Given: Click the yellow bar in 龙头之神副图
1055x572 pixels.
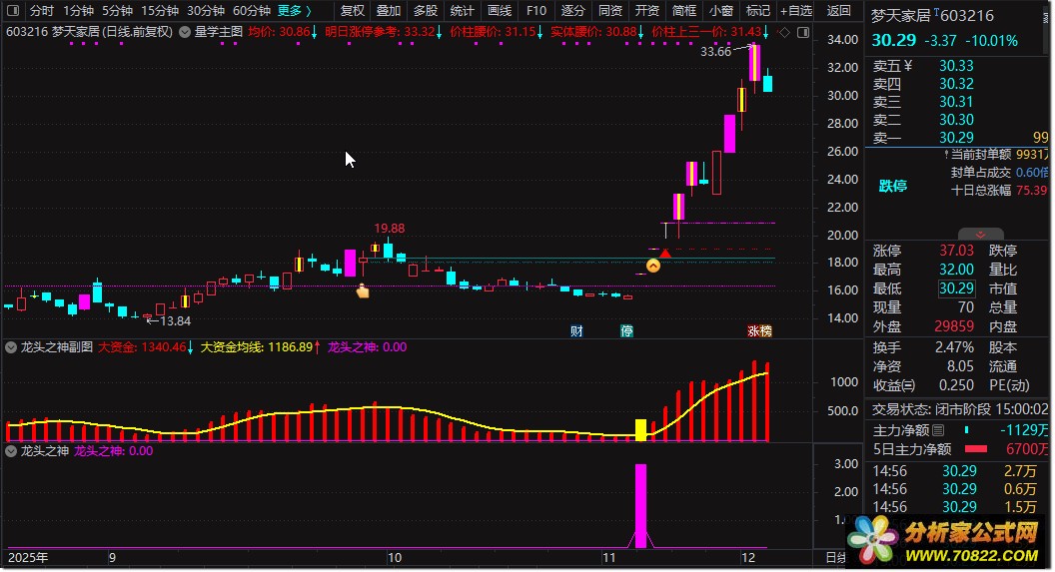Looking at the screenshot, I should click(640, 430).
